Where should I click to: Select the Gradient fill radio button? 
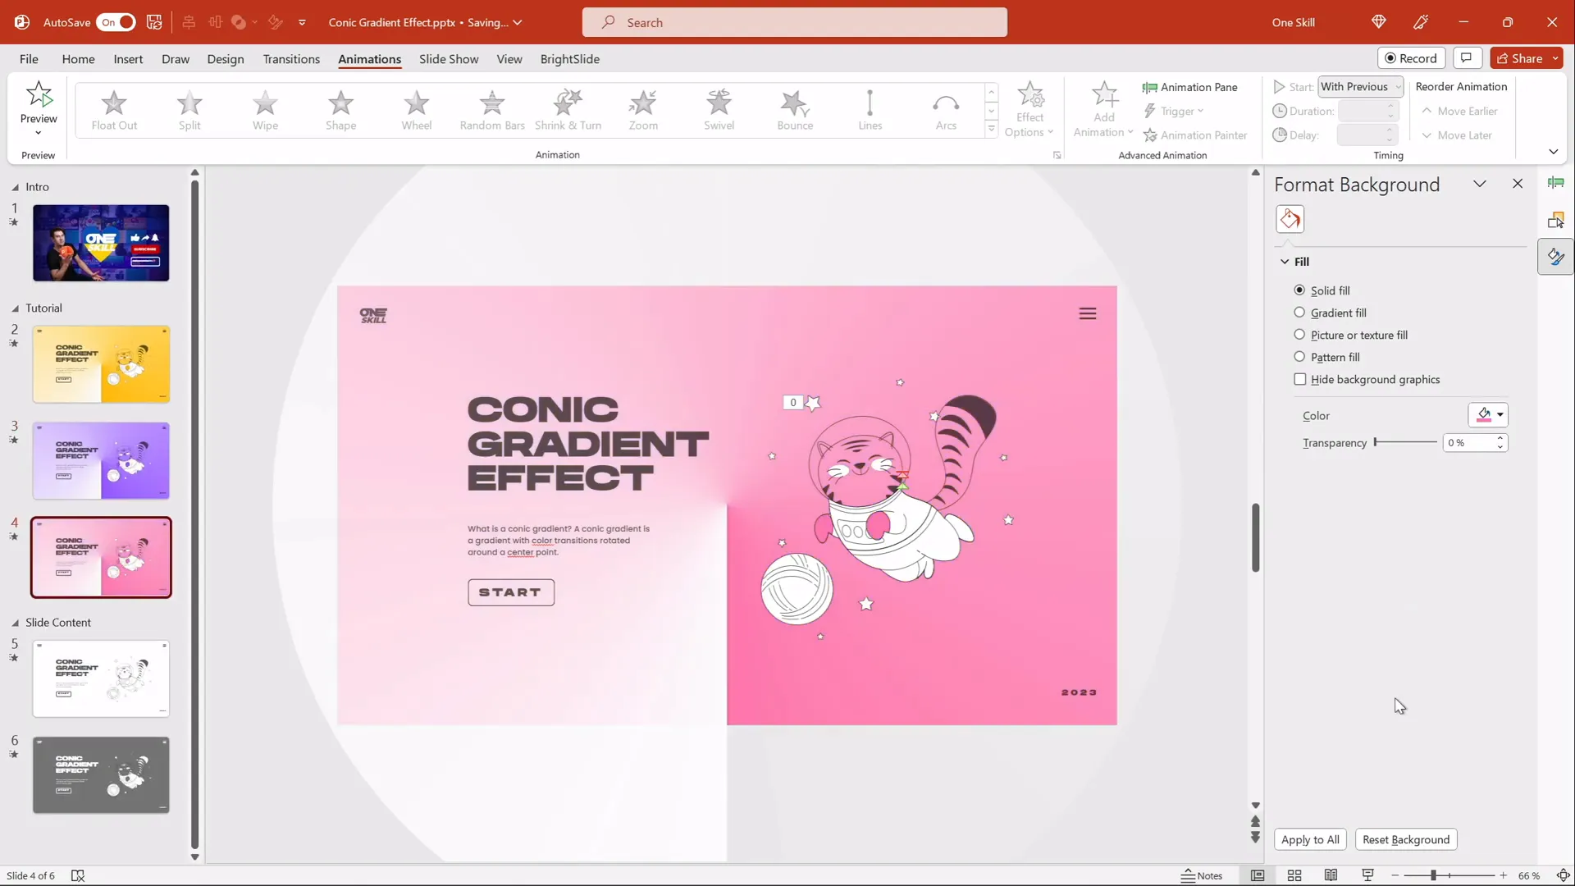[x=1299, y=313]
